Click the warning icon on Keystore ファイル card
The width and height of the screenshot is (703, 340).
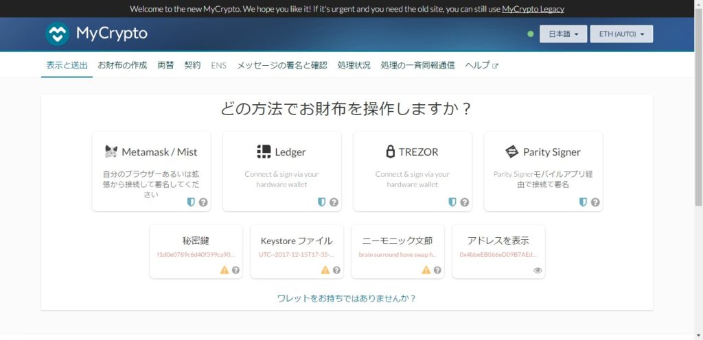325,270
